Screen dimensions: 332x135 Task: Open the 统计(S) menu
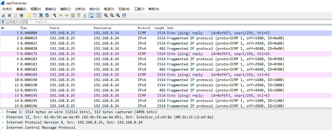click(95, 9)
